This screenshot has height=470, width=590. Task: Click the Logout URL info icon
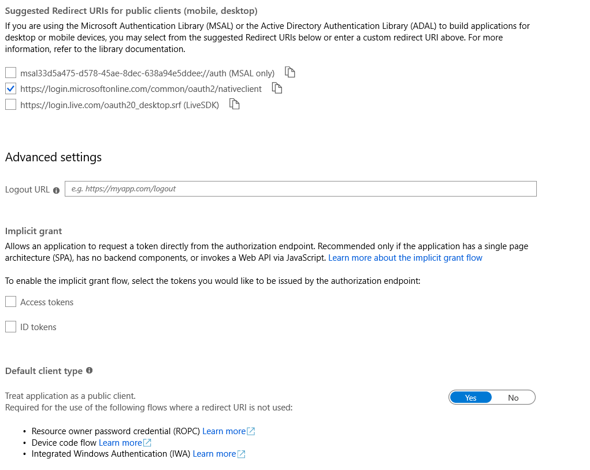click(x=56, y=190)
